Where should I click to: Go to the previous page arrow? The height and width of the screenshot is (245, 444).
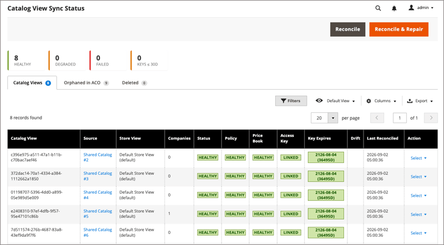(x=377, y=118)
